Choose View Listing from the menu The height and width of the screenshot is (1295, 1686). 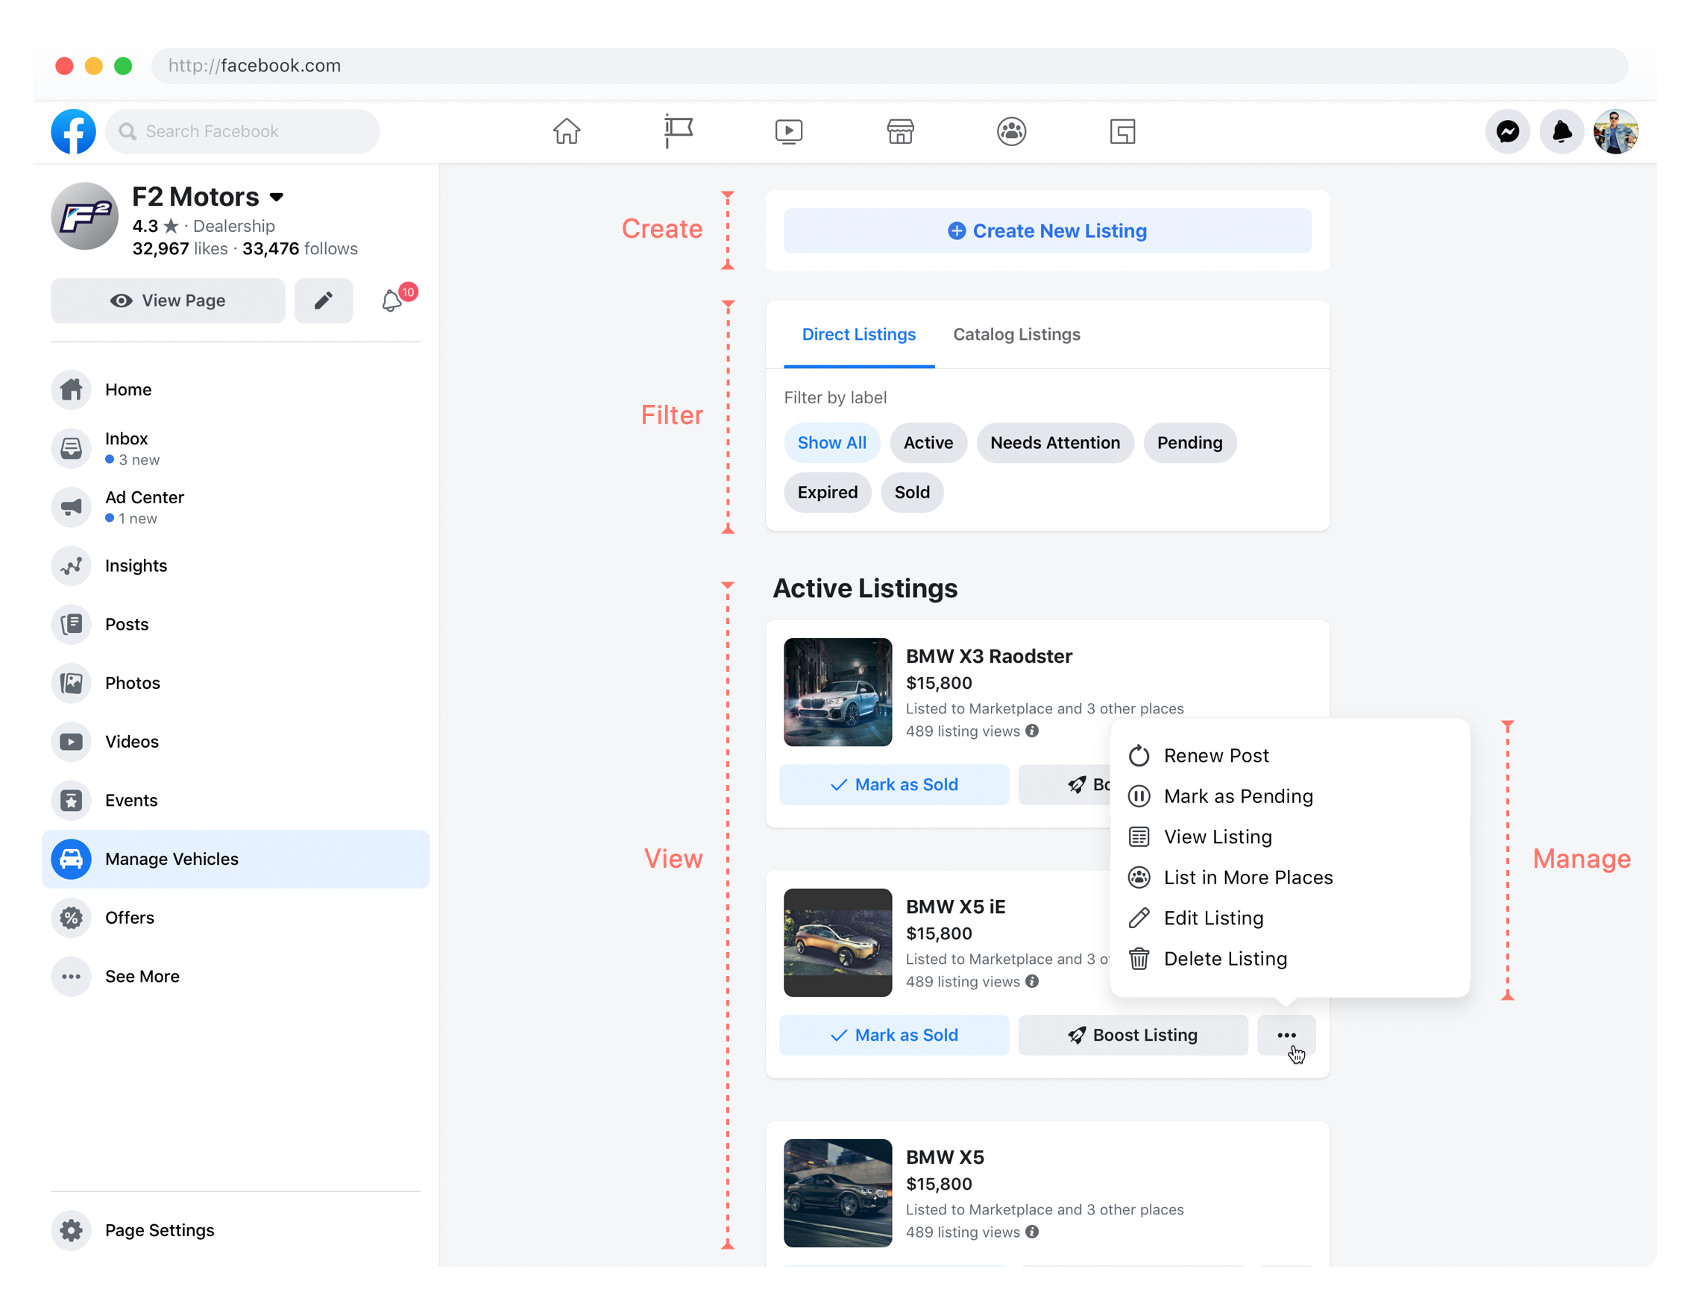[1289, 836]
